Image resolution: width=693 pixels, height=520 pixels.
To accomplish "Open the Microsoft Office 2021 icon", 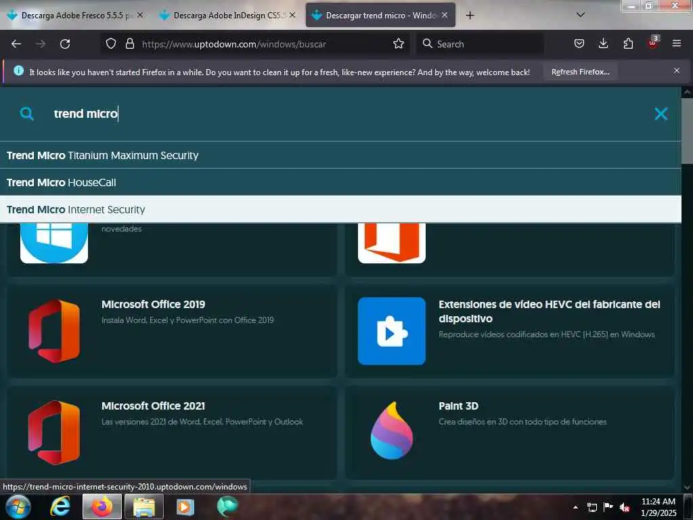I will point(54,433).
